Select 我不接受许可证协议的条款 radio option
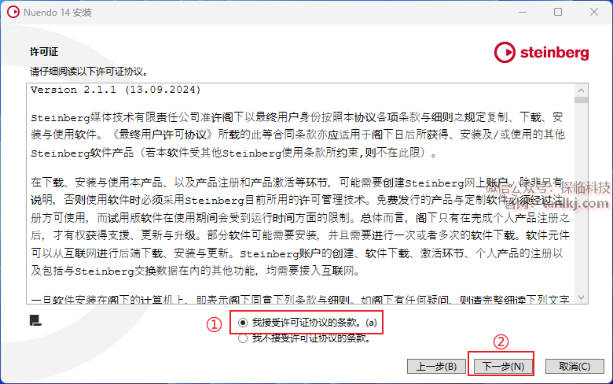This screenshot has height=384, width=613. click(243, 338)
